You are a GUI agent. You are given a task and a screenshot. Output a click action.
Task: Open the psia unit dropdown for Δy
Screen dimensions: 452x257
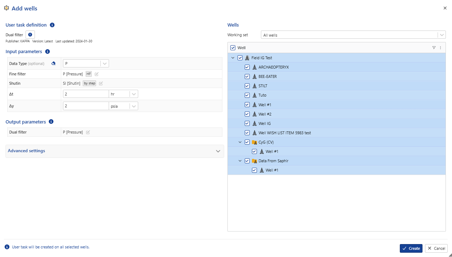tap(134, 106)
